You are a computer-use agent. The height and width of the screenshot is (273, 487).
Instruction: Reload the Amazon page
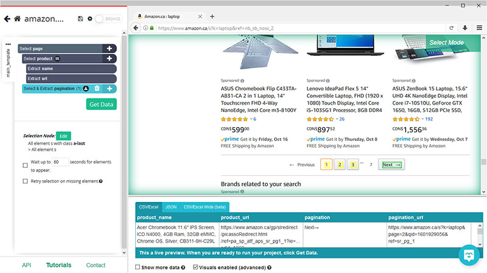tap(451, 28)
